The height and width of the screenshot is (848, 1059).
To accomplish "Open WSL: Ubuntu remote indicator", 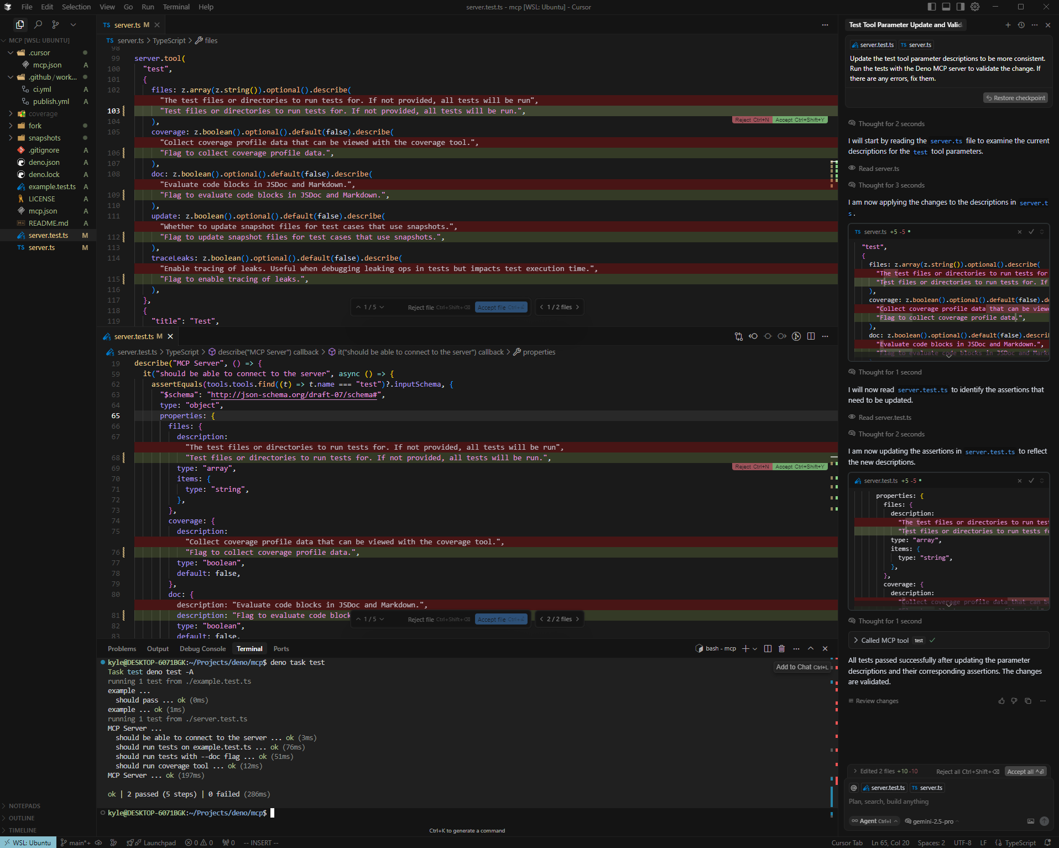I will point(28,842).
